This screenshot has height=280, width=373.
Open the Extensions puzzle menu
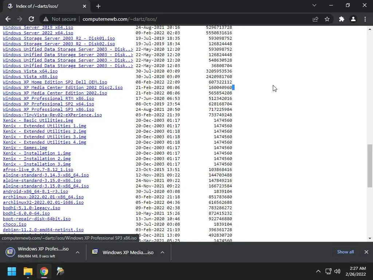(x=342, y=19)
